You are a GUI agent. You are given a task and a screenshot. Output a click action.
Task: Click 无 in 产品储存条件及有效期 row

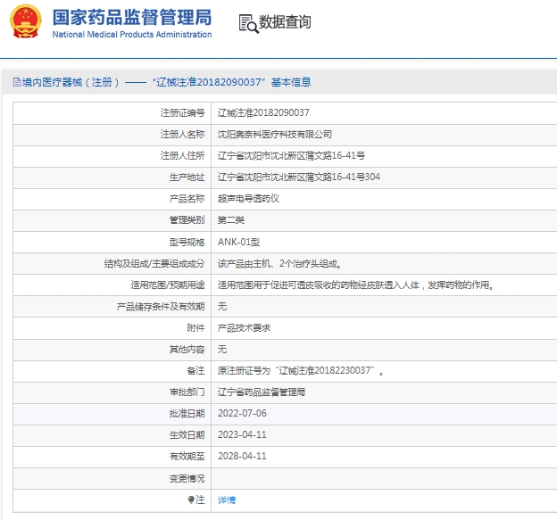click(222, 306)
